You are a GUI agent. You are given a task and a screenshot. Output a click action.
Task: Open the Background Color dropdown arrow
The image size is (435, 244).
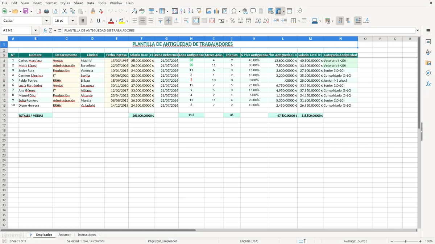click(127, 21)
